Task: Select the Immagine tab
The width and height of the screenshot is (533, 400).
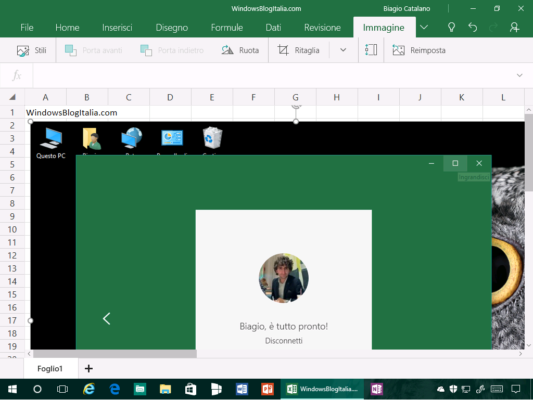Action: point(384,28)
